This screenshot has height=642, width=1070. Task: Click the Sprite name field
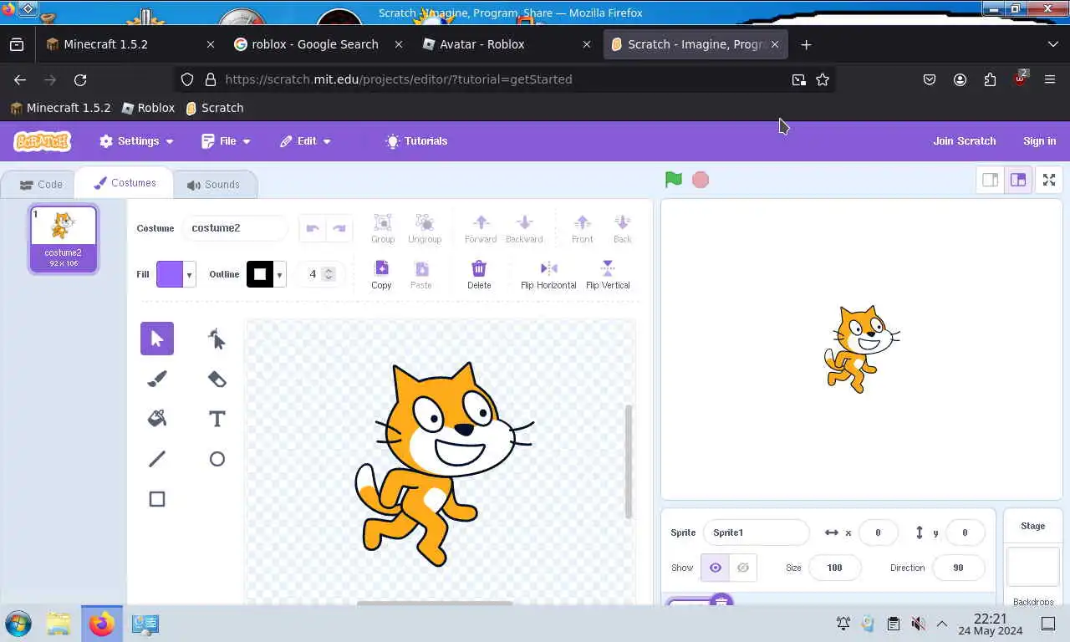click(x=756, y=532)
